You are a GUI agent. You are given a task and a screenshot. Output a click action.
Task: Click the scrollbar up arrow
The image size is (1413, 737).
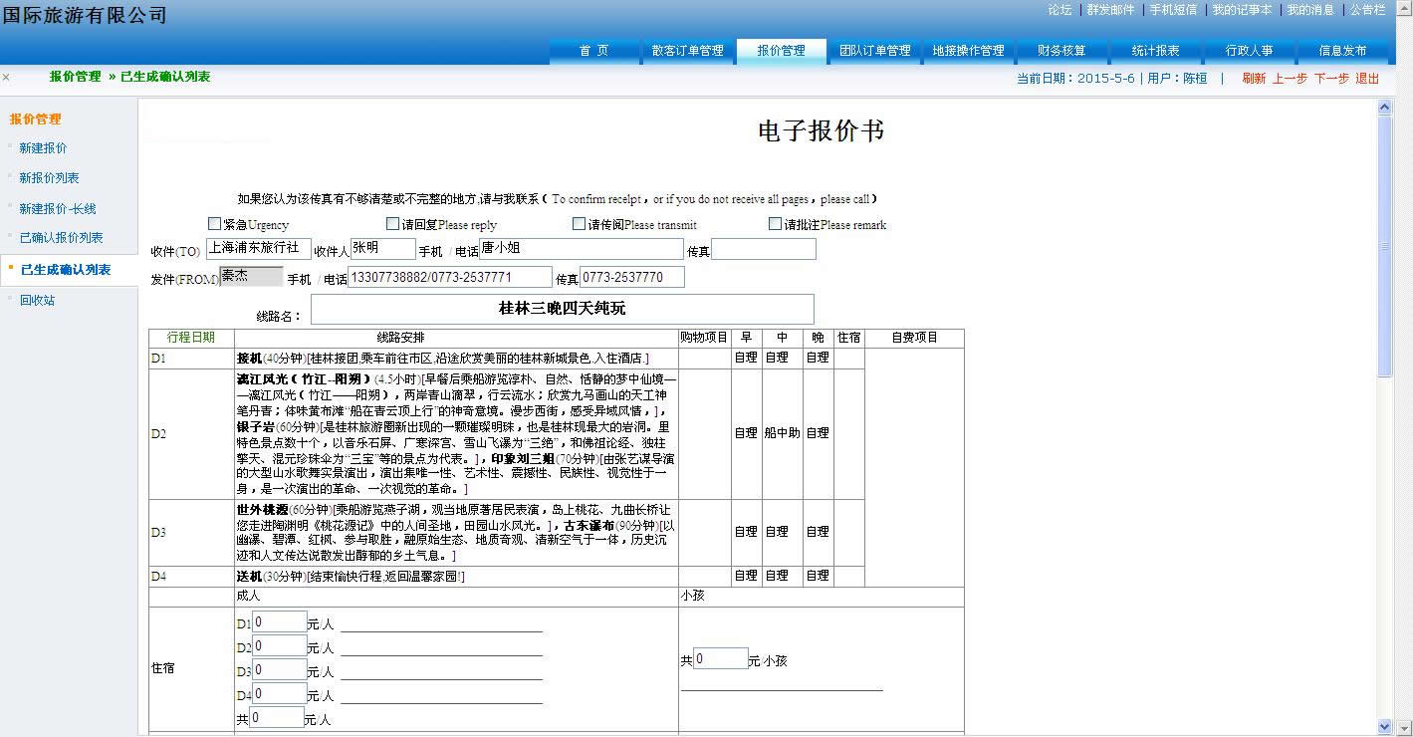1384,108
